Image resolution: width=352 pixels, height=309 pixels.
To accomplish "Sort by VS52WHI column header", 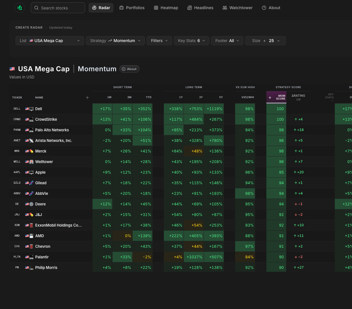I will tap(248, 97).
